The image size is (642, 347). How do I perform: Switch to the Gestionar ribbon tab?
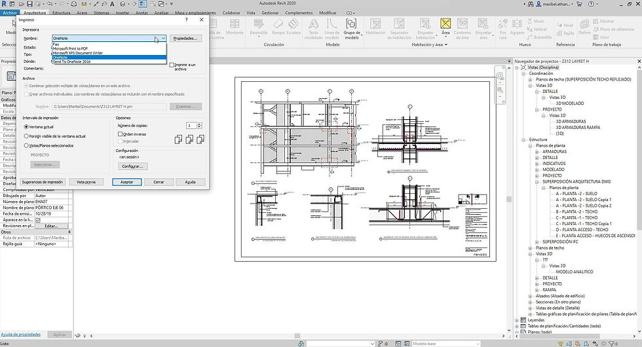270,12
